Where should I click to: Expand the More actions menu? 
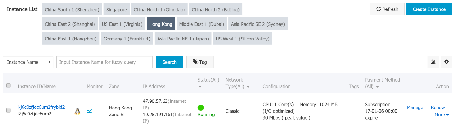tap(442, 115)
